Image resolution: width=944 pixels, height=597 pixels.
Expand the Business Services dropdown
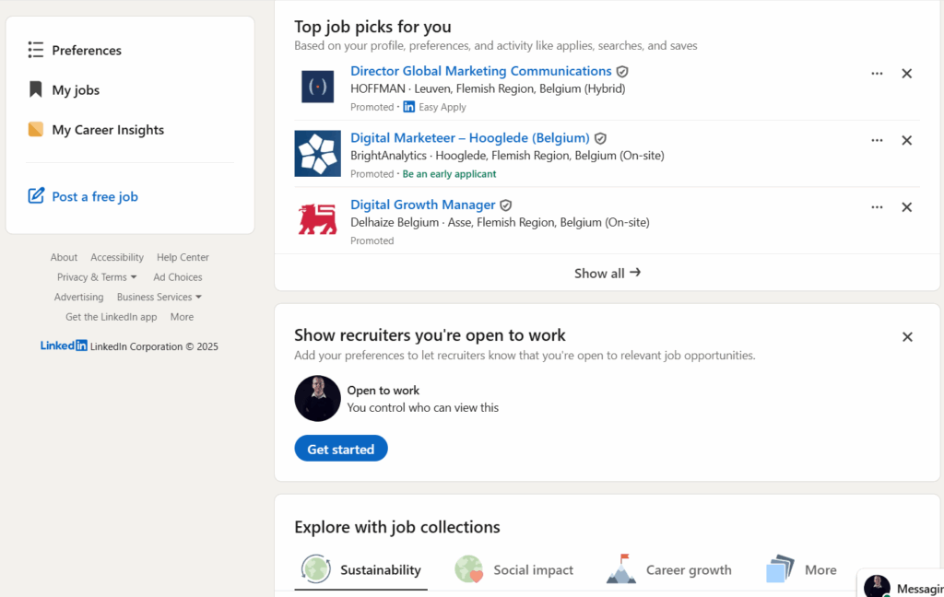(x=159, y=297)
